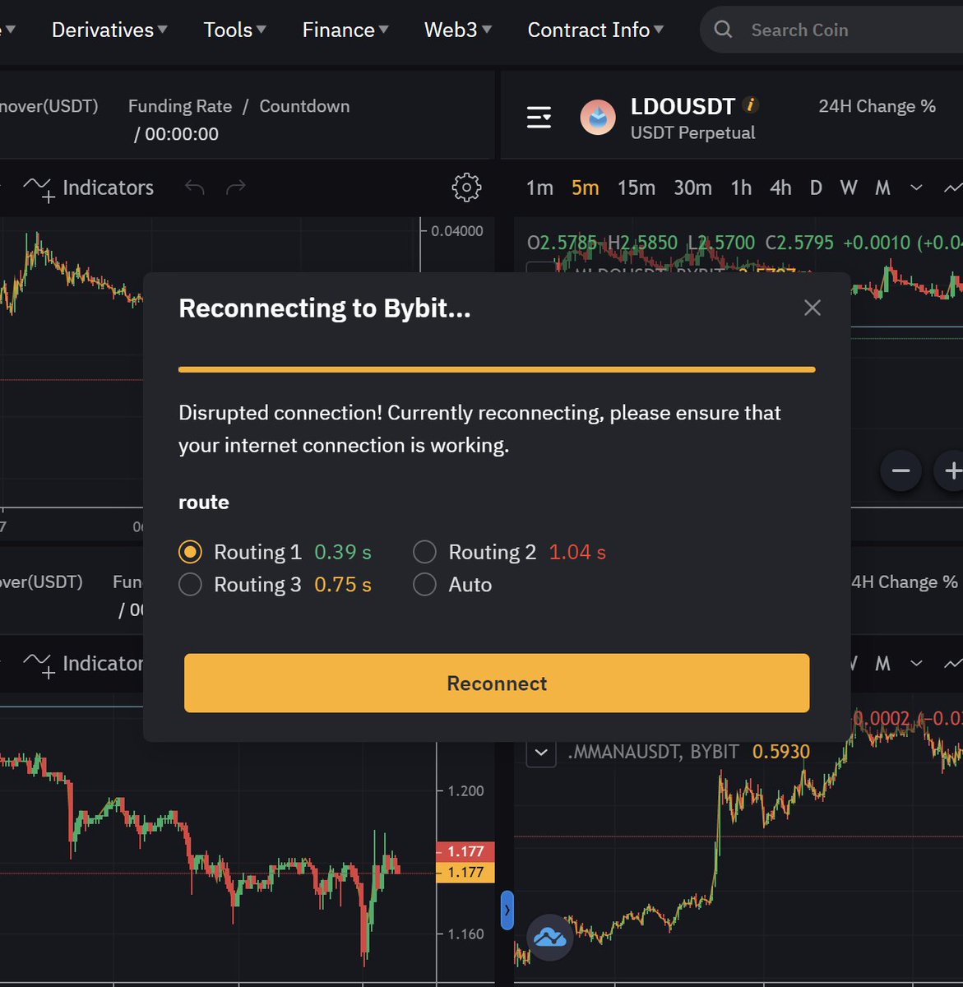
Task: Switch LDOUSDT chart to W timeframe
Action: 849,188
